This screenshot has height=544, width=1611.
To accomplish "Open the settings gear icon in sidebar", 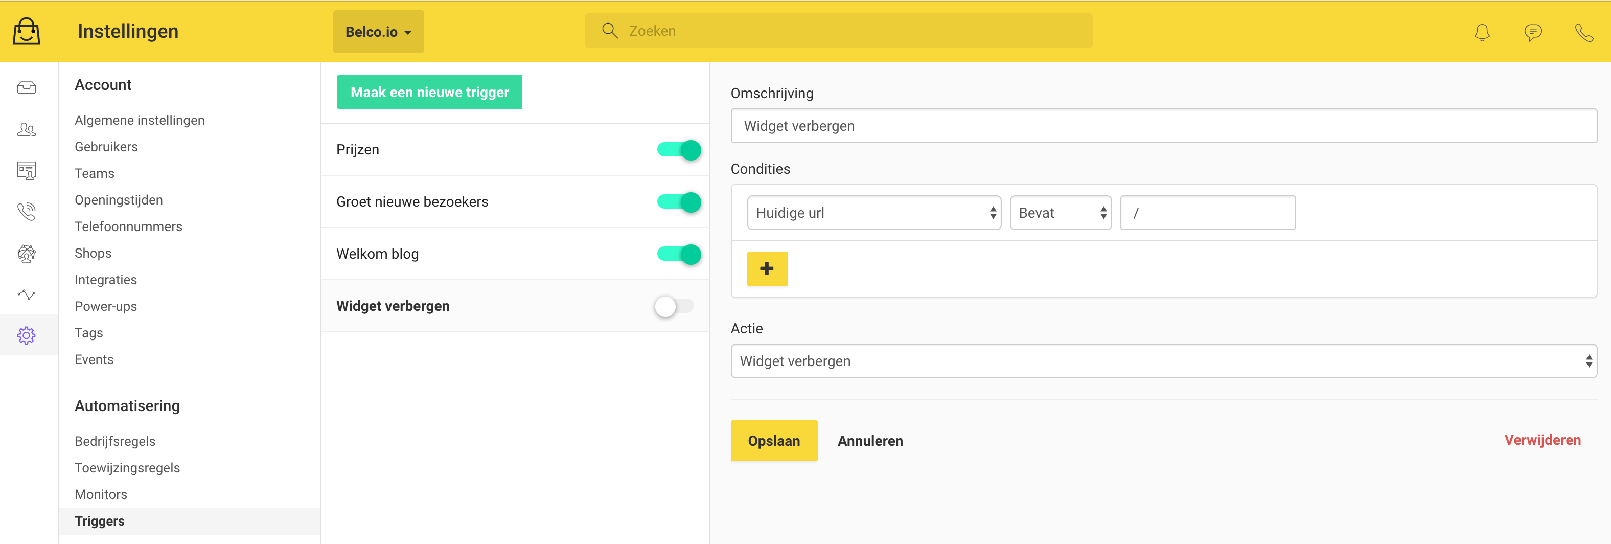I will click(26, 335).
